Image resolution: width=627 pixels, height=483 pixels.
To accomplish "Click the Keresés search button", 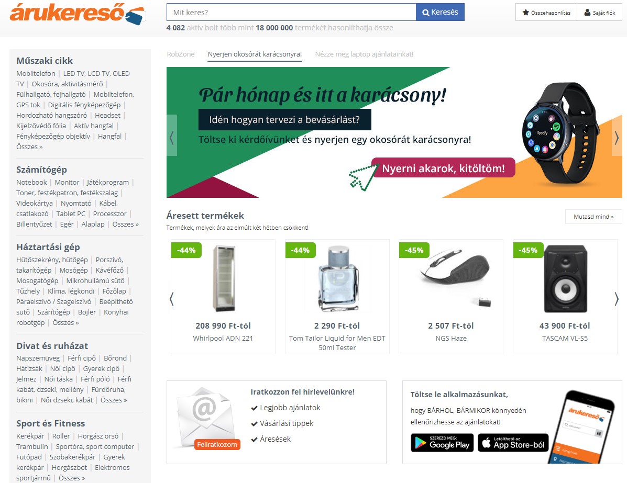I will click(x=440, y=13).
